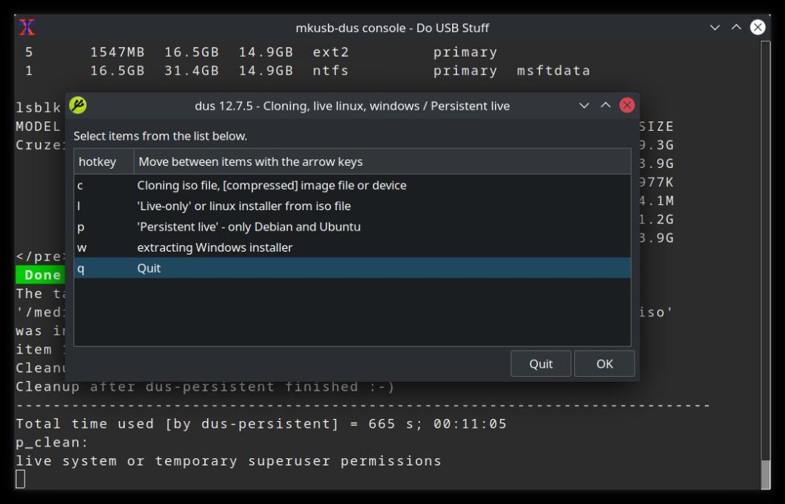785x504 pixels.
Task: Select 'Cloning iso file' list item
Action: point(353,185)
